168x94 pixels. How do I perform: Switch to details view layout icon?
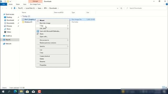(164, 87)
